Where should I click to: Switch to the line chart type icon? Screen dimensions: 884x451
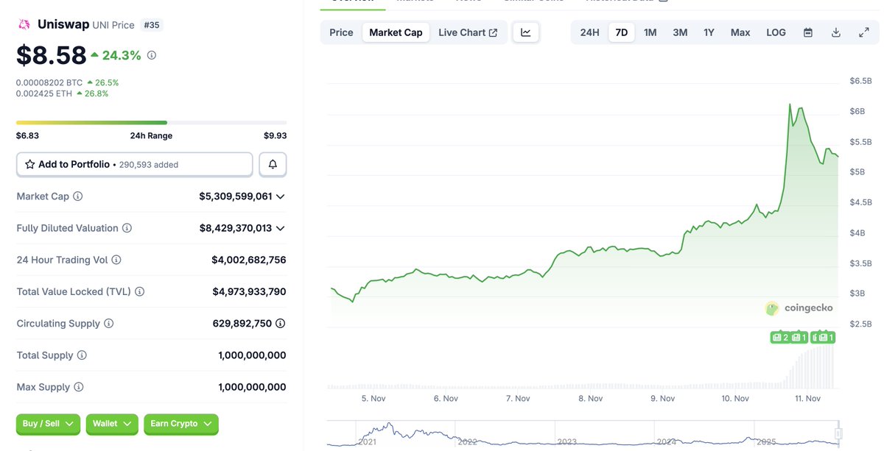[x=526, y=32]
